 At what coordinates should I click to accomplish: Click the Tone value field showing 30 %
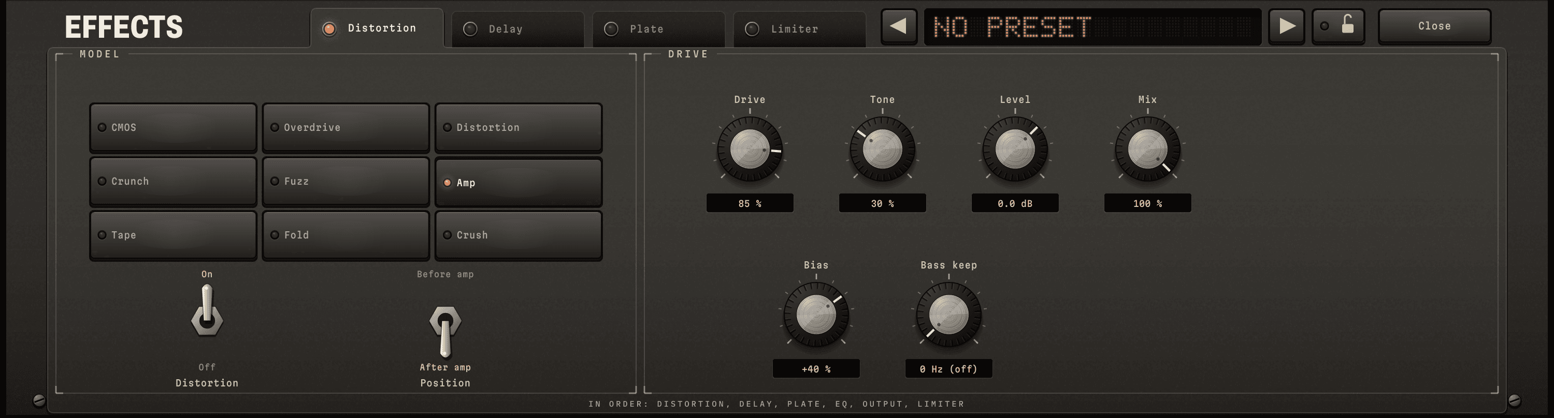[x=883, y=204]
